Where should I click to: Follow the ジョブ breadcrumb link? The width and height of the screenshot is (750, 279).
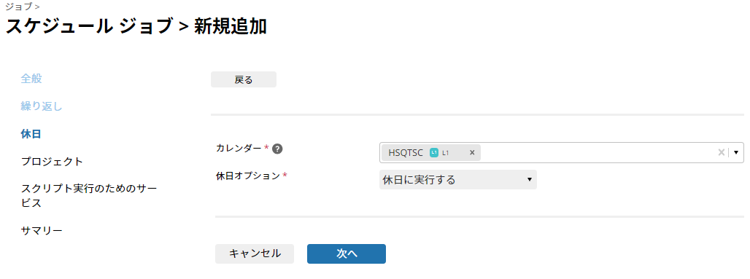(x=19, y=7)
